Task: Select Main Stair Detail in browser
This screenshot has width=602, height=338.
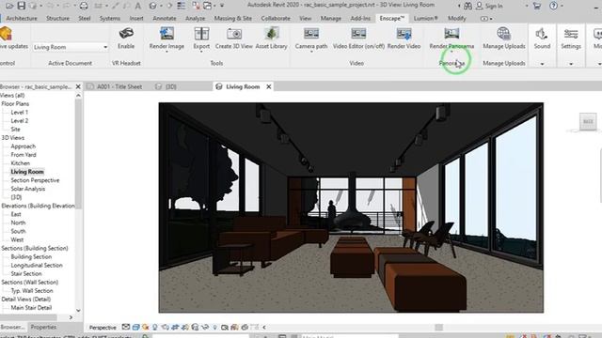Action: [x=31, y=307]
